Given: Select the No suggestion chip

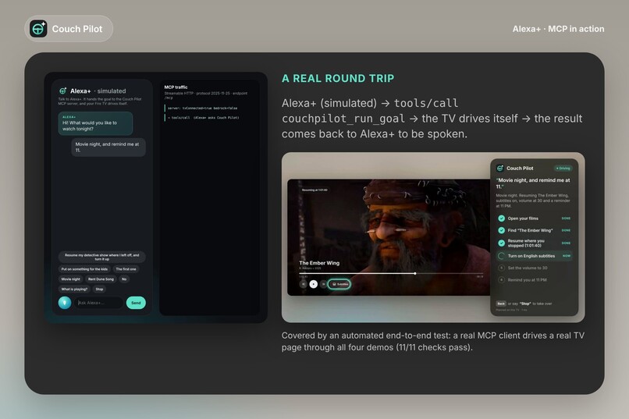Looking at the screenshot, I should (x=124, y=279).
